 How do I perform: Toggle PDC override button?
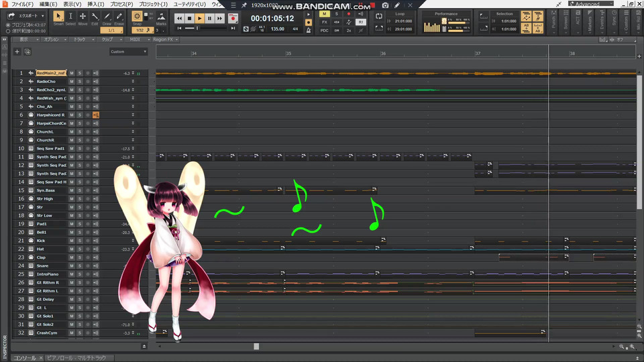(325, 30)
